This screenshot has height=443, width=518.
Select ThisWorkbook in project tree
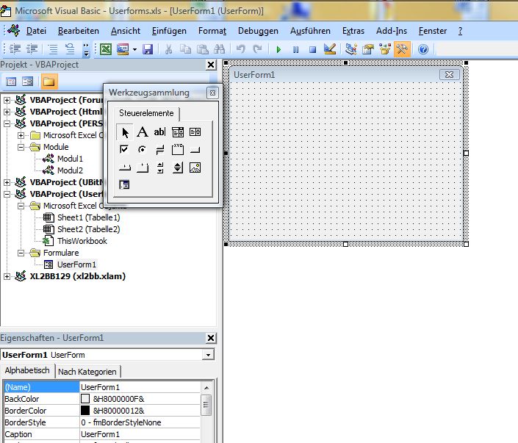coord(82,241)
